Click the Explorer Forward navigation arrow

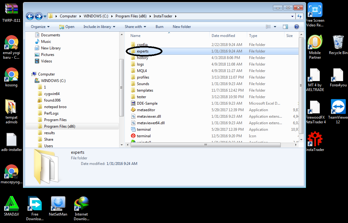click(x=39, y=16)
